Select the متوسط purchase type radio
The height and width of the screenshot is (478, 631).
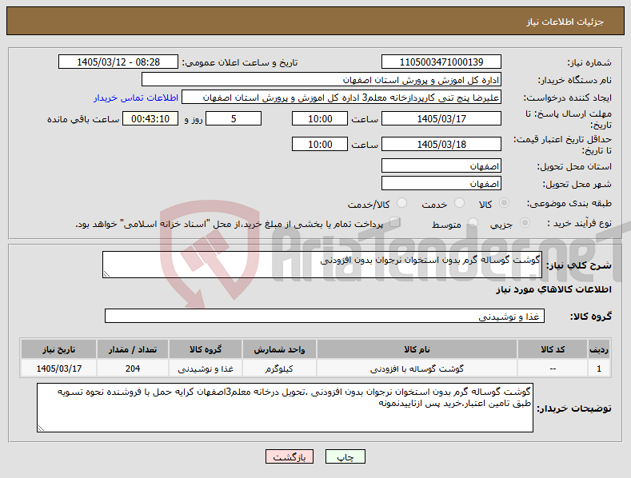[473, 223]
